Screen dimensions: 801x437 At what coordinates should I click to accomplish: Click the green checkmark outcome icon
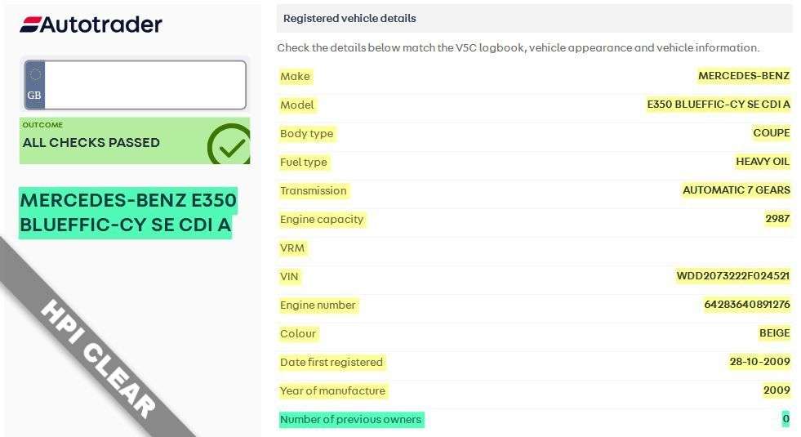coord(229,145)
